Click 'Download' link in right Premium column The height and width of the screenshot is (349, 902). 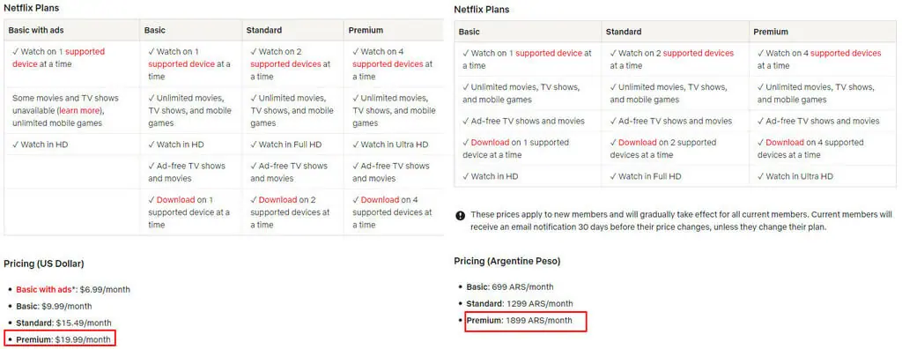coord(785,142)
